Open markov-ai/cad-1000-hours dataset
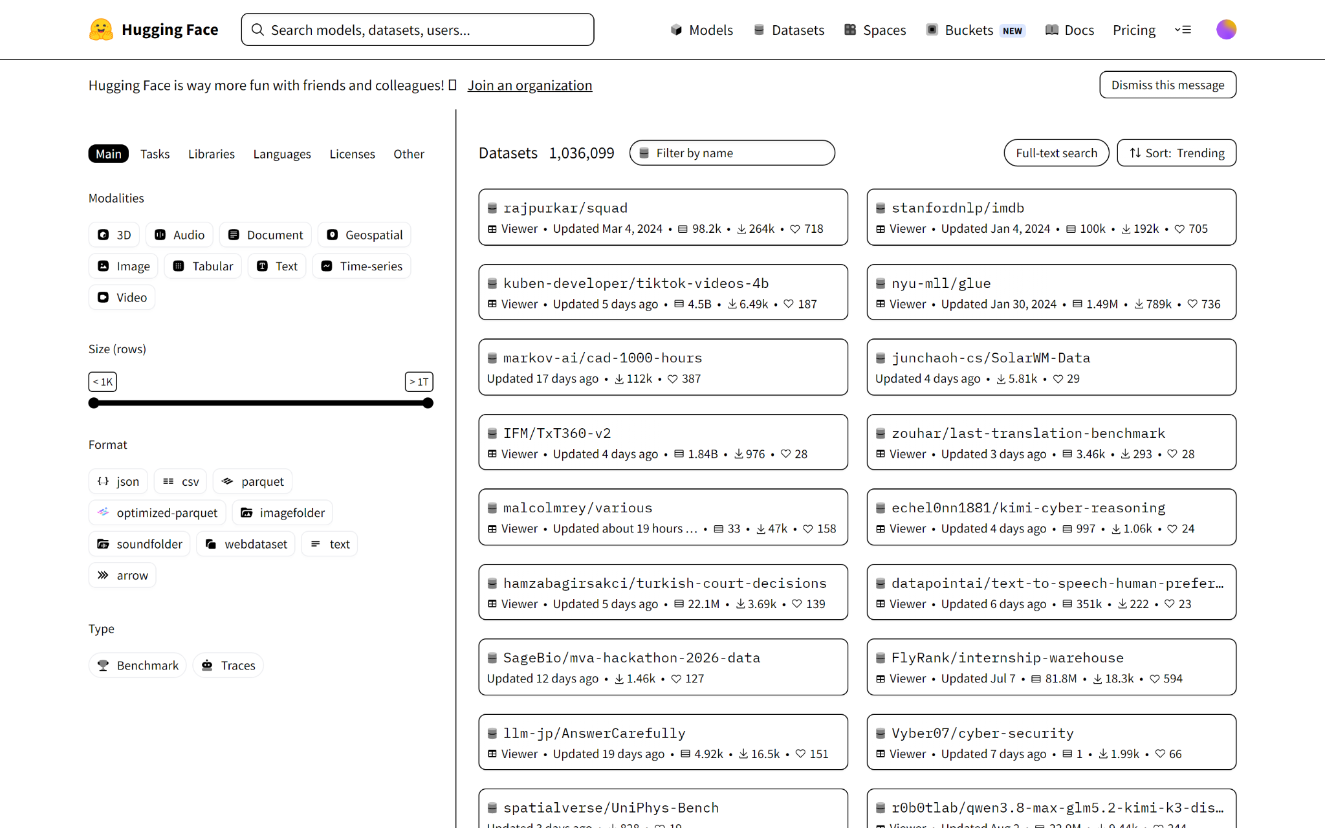Viewport: 1325px width, 828px height. [663, 367]
